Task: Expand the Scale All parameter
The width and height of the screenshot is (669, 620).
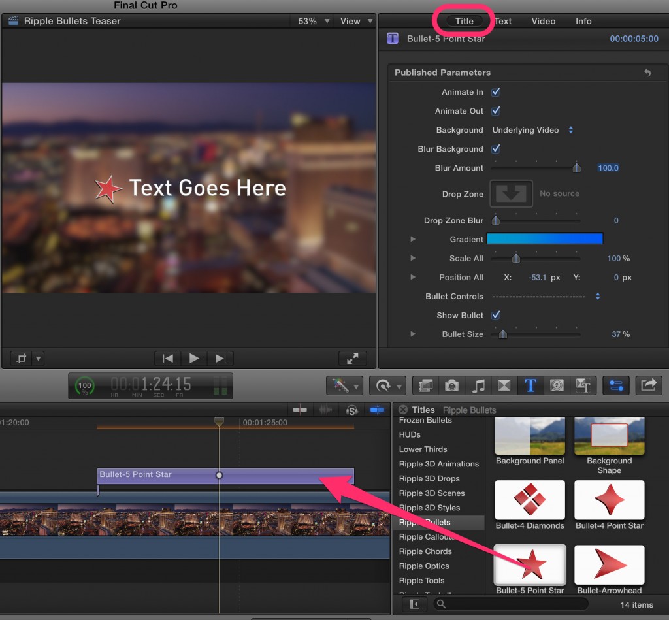Action: pos(413,258)
